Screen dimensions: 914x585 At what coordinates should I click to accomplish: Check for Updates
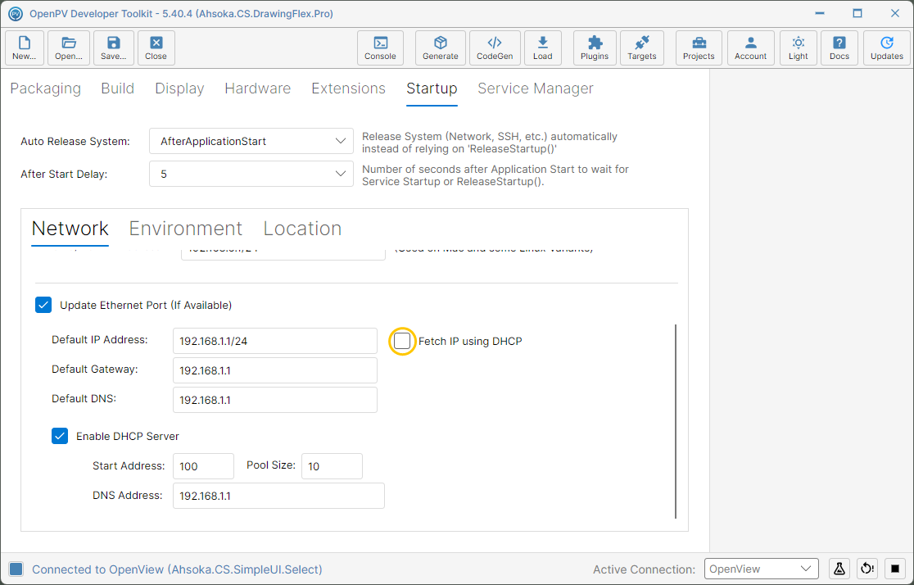coord(887,48)
